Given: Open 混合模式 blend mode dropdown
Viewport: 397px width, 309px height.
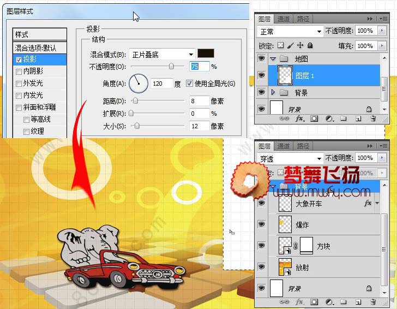Looking at the screenshot, I should click(162, 55).
